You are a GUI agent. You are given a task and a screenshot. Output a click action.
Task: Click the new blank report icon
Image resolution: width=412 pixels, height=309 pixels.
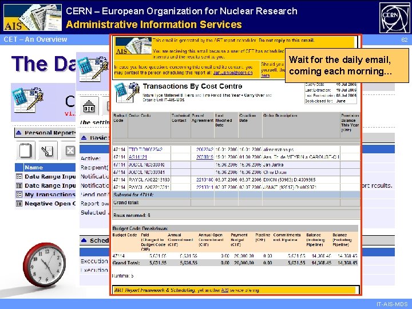[26, 150]
